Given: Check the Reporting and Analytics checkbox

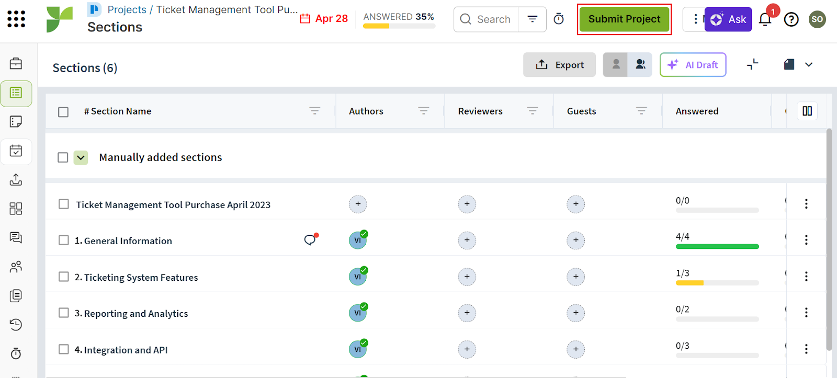Looking at the screenshot, I should pyautogui.click(x=64, y=313).
